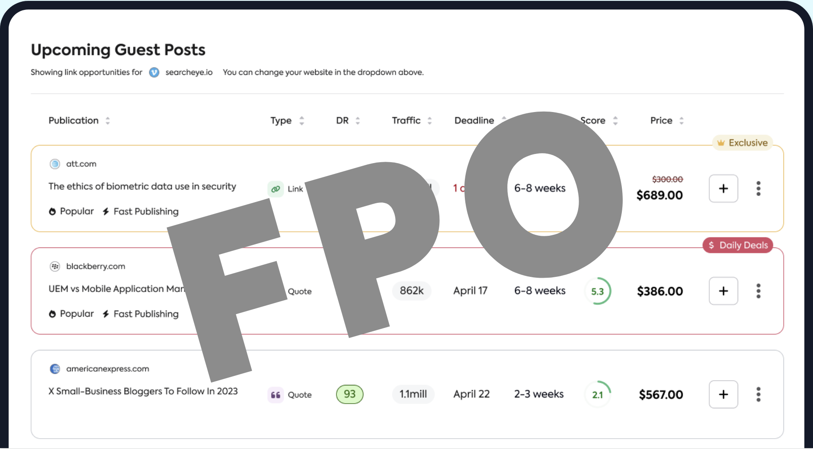
Task: Sort the table by DR
Action: click(358, 121)
